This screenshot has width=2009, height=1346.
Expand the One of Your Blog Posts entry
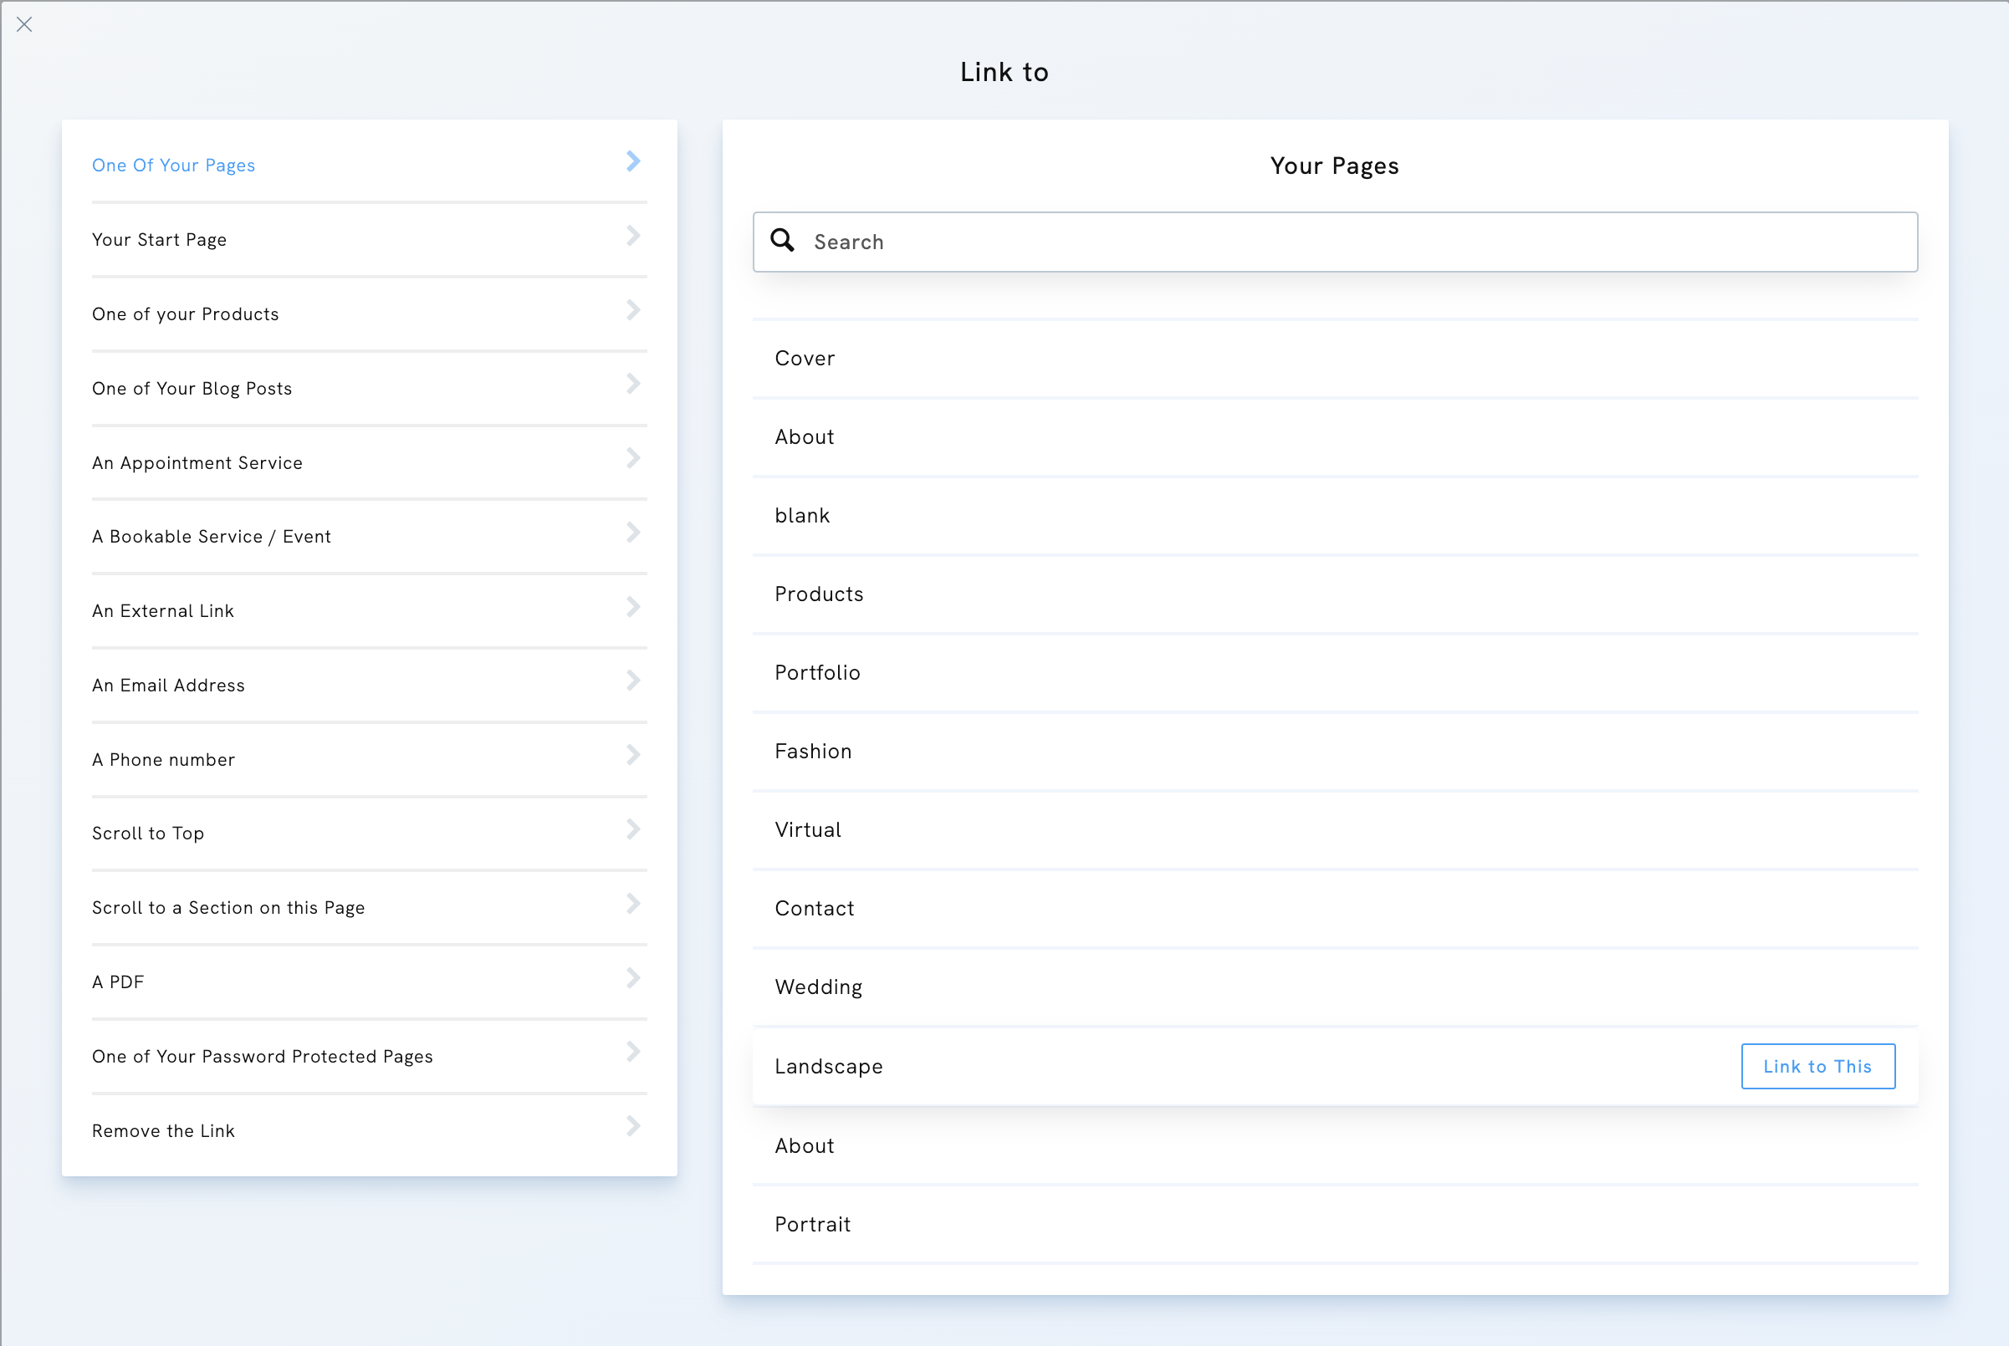point(633,385)
